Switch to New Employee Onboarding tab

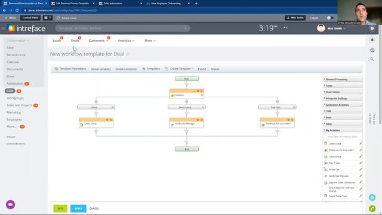[x=166, y=4]
